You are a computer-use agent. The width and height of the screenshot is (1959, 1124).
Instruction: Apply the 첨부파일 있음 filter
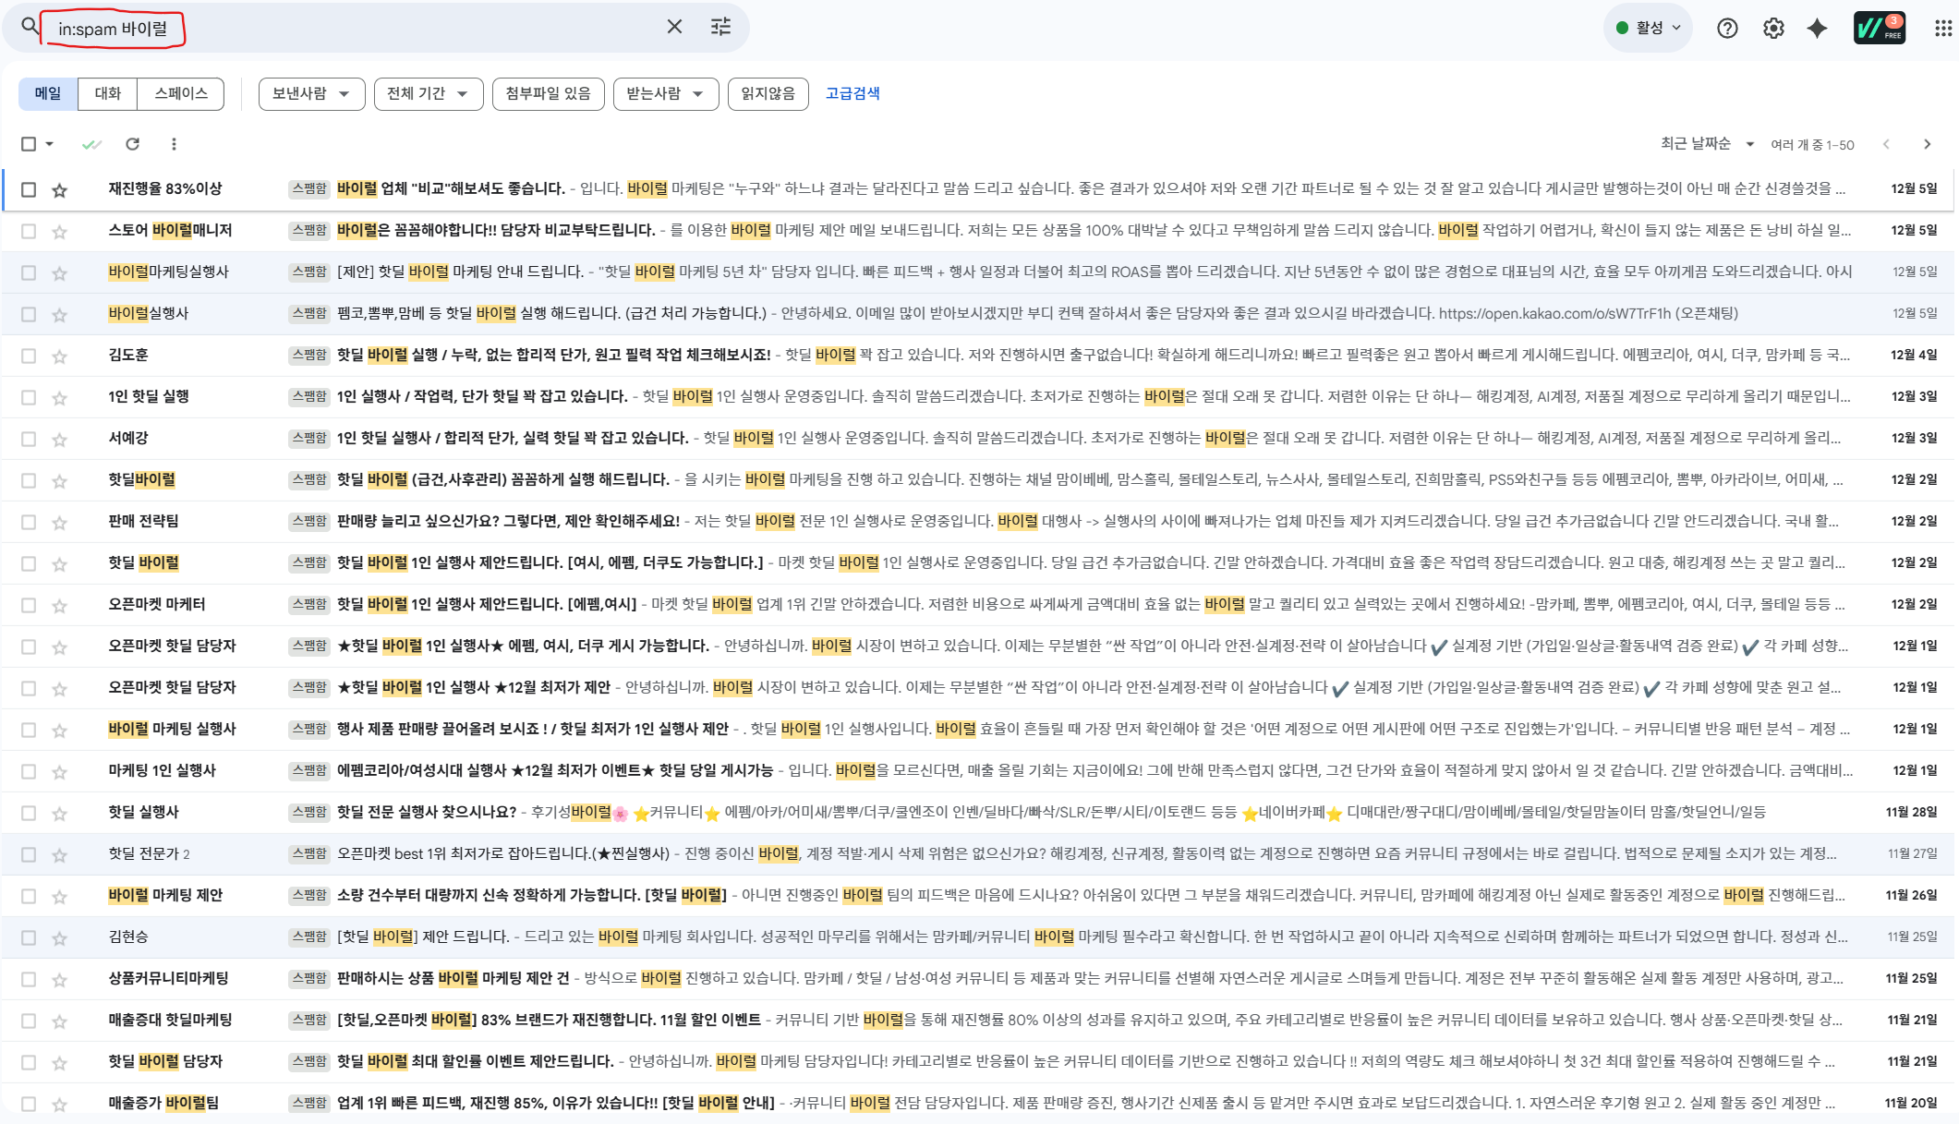548,94
